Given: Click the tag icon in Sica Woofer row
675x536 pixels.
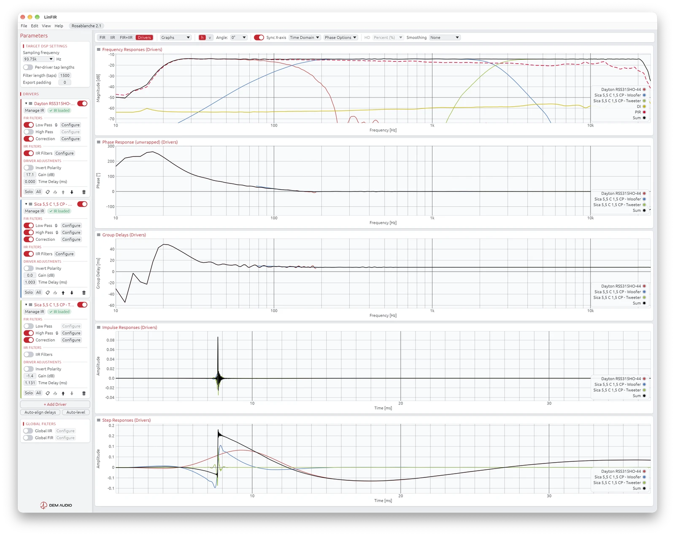Looking at the screenshot, I should [48, 293].
